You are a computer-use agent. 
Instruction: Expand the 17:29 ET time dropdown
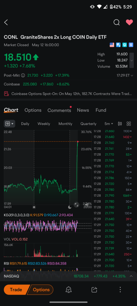coord(125,75)
